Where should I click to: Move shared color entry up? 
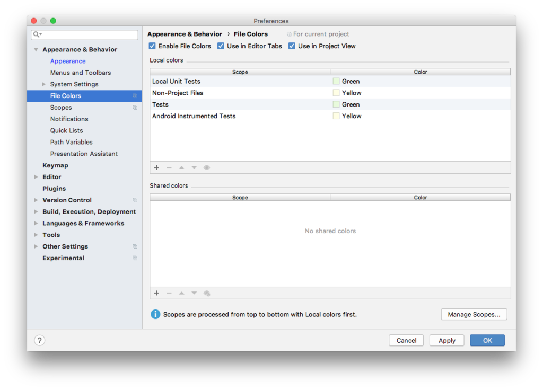[x=181, y=293]
